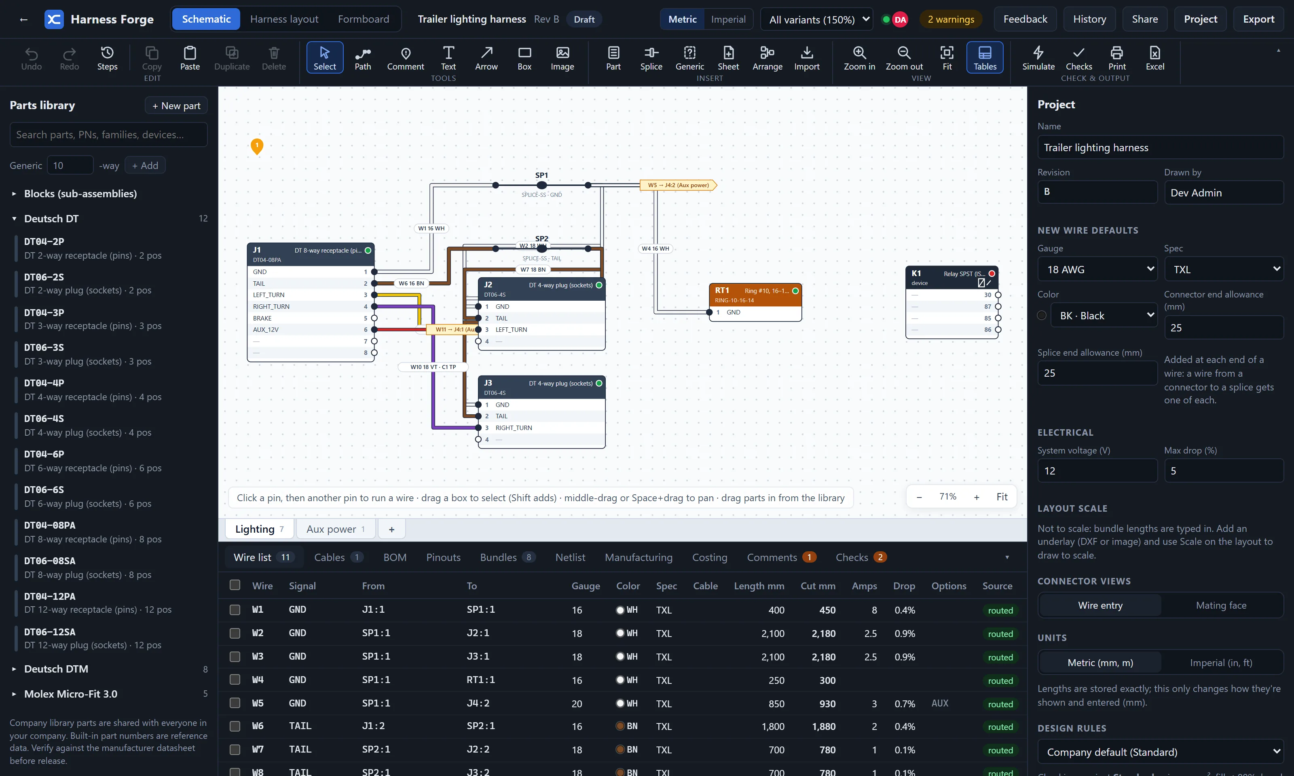Click the Max drop (%) field
This screenshot has height=776, width=1294.
1224,470
